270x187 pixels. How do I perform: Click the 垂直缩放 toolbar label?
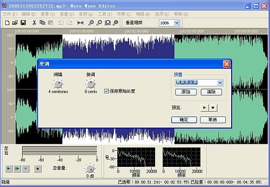coord(134,23)
